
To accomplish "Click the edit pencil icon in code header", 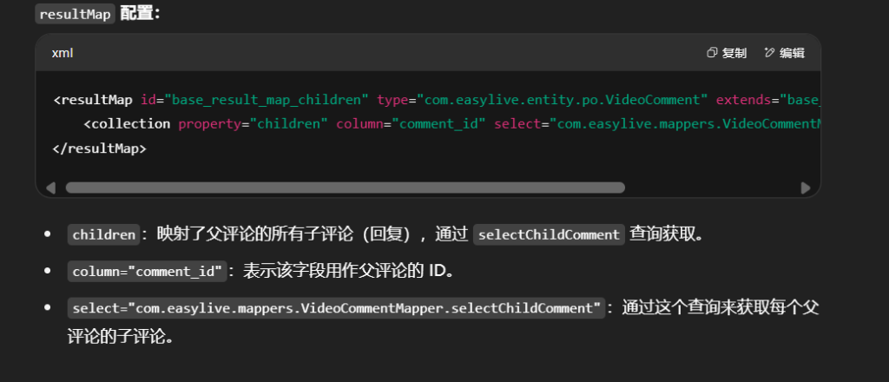I will 768,53.
